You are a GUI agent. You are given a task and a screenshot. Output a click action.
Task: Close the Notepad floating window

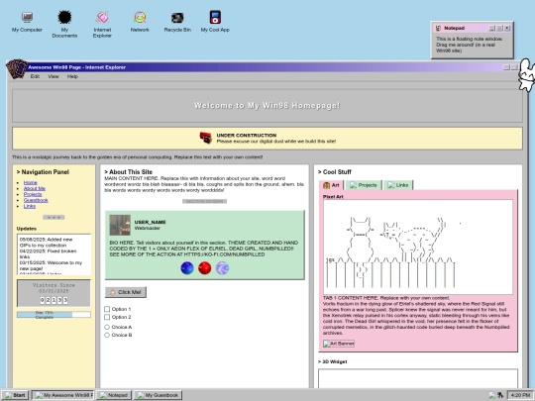pos(507,28)
